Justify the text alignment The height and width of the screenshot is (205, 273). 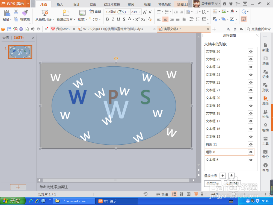click(x=178, y=19)
